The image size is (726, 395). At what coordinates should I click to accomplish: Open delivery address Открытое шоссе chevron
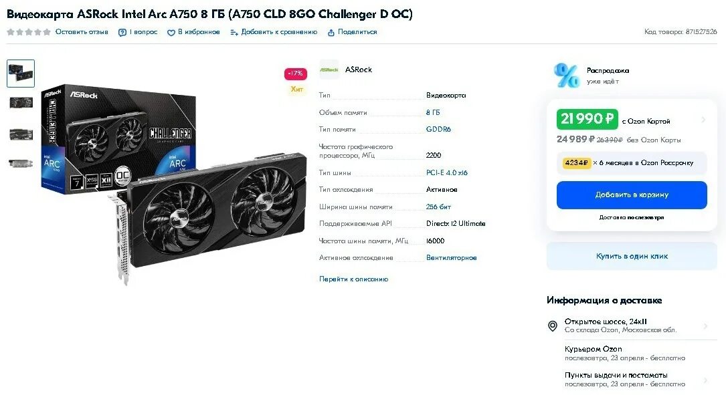(705, 326)
